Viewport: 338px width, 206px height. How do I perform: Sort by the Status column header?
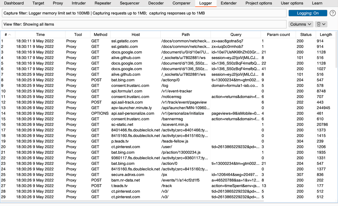pos(306,35)
